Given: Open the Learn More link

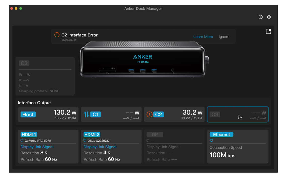Looking at the screenshot, I should [x=203, y=37].
